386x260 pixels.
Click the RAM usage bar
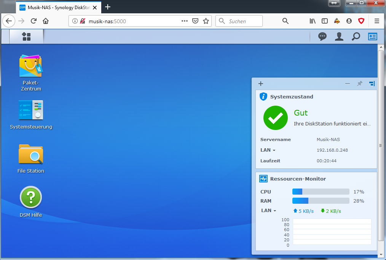(321, 201)
